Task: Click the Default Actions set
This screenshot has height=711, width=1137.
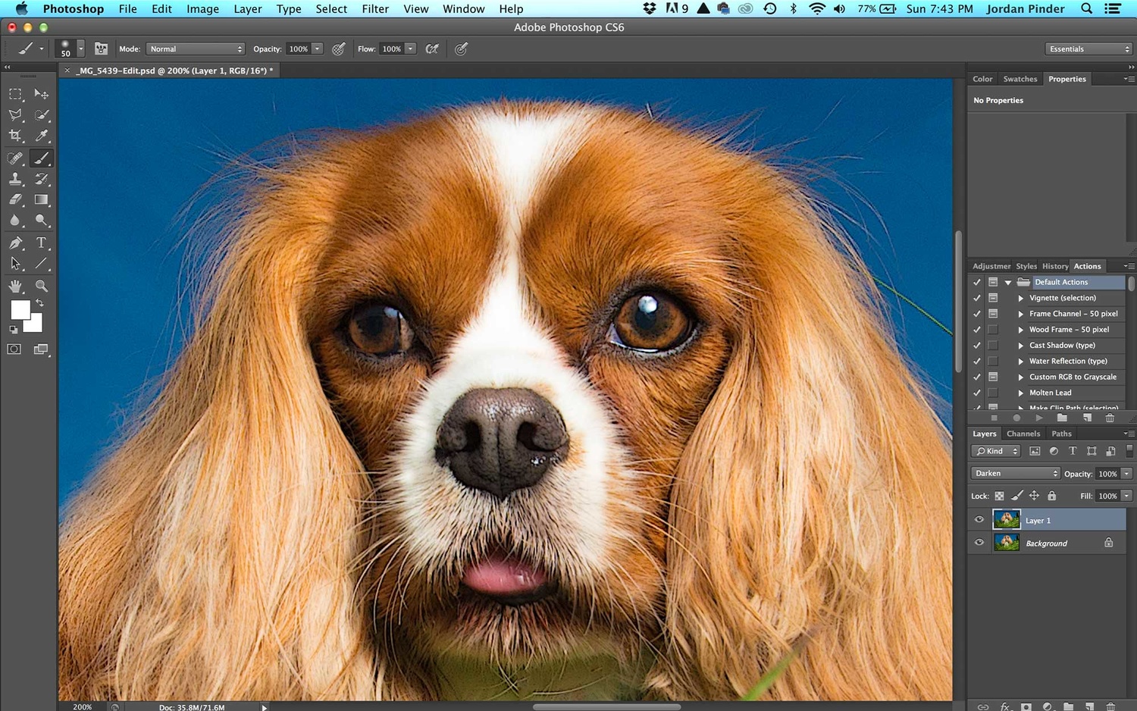Action: pyautogui.click(x=1060, y=282)
